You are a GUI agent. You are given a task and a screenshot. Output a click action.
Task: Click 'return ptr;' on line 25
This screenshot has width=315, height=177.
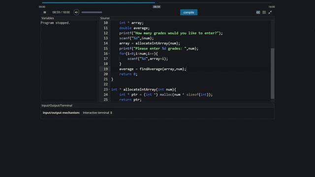[x=130, y=100]
